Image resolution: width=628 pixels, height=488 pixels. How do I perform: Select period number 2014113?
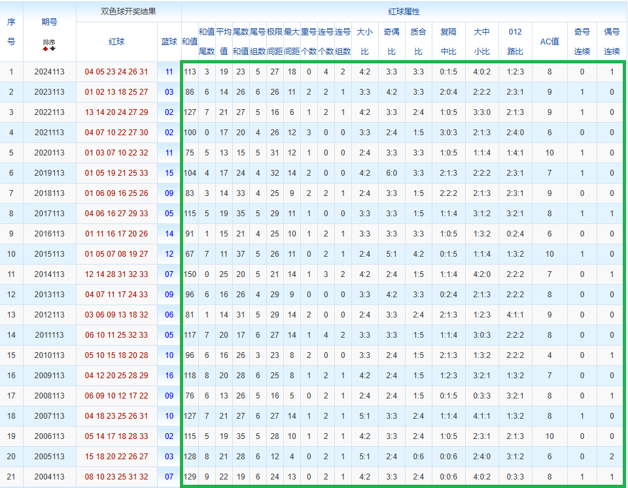pos(49,274)
